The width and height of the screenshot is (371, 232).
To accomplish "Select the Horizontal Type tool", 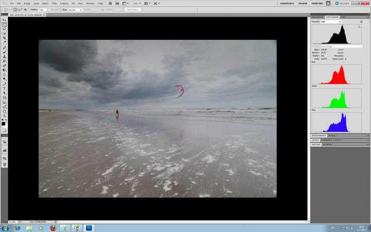I will click(x=4, y=88).
